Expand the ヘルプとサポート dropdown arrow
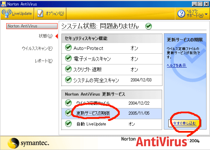Viewport: 210px width, 150px height. pos(206,14)
